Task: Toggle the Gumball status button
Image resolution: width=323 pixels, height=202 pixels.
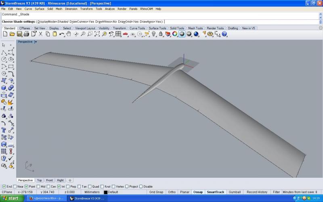Action: (234, 192)
